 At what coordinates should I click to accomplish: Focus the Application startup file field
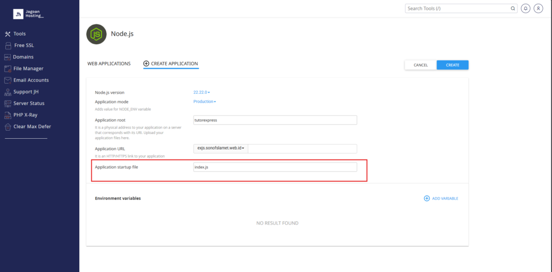point(275,167)
